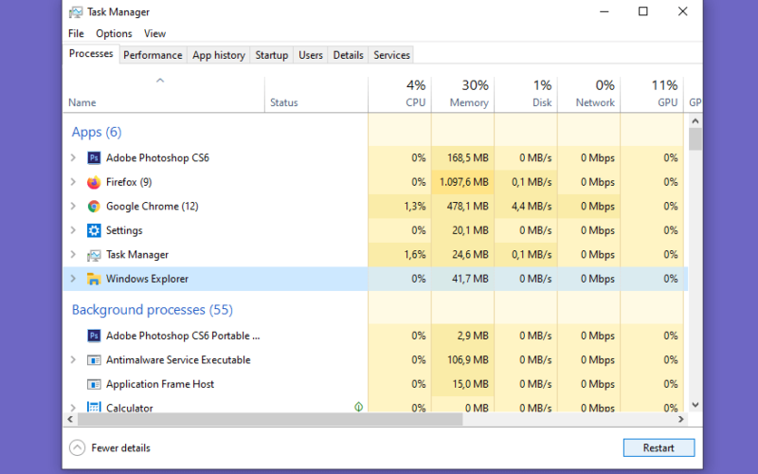758x474 pixels.
Task: Click the Task Manager title bar icon
Action: (x=76, y=12)
